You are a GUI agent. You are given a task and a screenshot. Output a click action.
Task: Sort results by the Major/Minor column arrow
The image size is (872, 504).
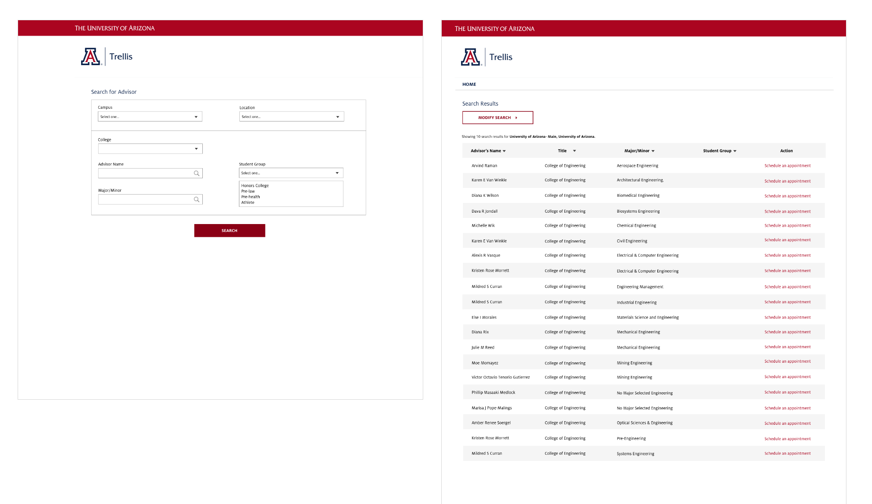[653, 151]
